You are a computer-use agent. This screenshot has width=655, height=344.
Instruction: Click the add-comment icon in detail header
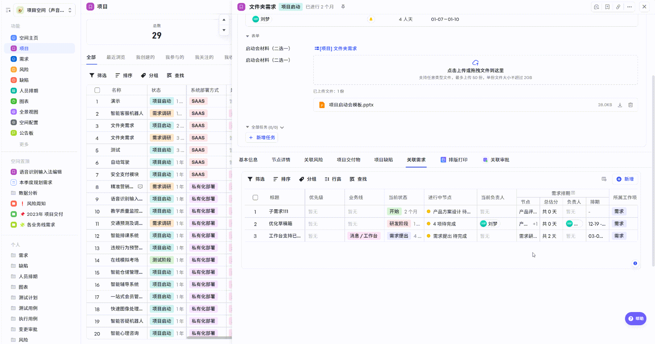(x=596, y=7)
